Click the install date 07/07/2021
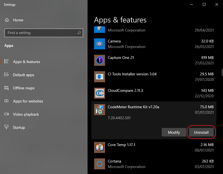Screen dimensions: 223x174 [204, 113]
